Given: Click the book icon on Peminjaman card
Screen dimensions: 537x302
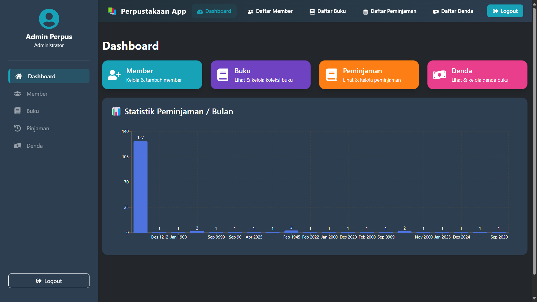Looking at the screenshot, I should tap(331, 75).
